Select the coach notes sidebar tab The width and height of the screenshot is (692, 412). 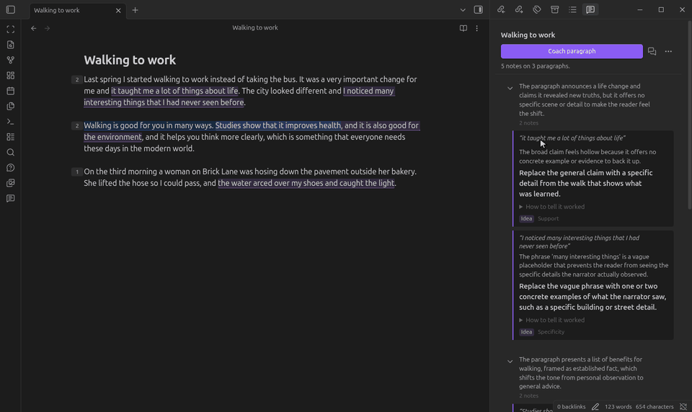590,9
